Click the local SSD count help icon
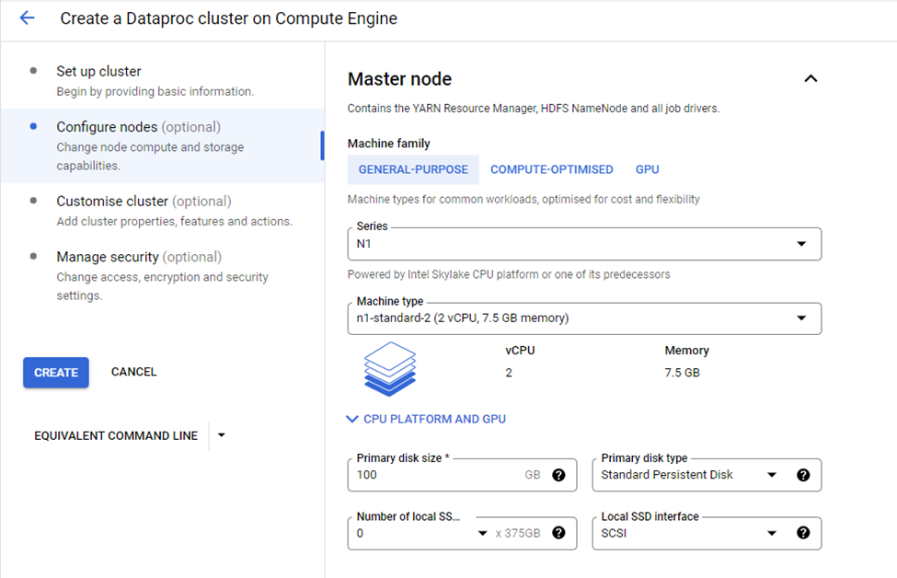897x578 pixels. (559, 534)
